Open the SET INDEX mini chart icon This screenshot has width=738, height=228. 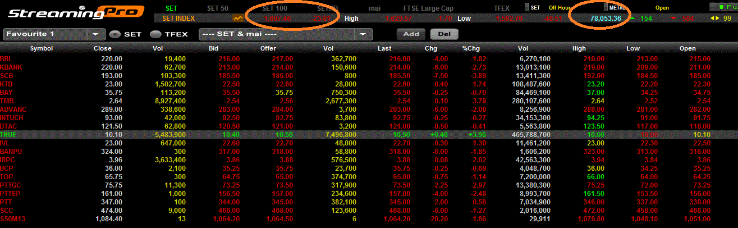click(239, 19)
